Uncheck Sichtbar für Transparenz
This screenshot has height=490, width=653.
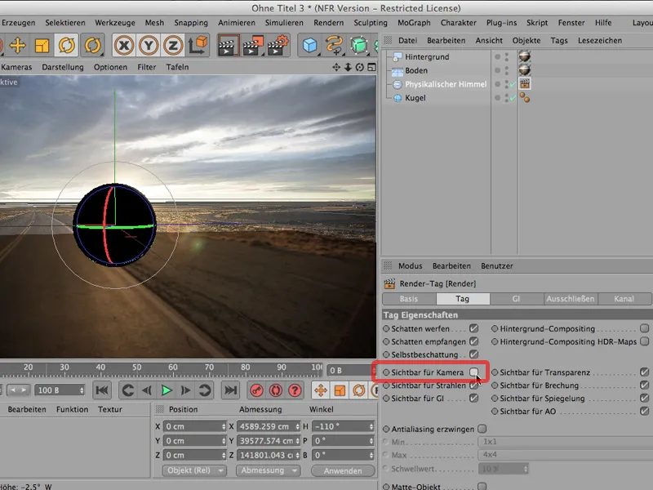pos(645,372)
